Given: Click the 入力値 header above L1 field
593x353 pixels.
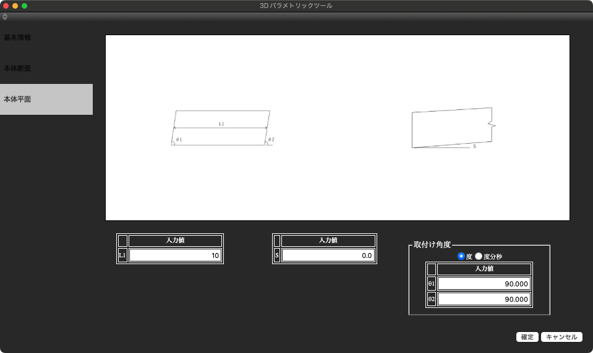Looking at the screenshot, I should point(175,241).
